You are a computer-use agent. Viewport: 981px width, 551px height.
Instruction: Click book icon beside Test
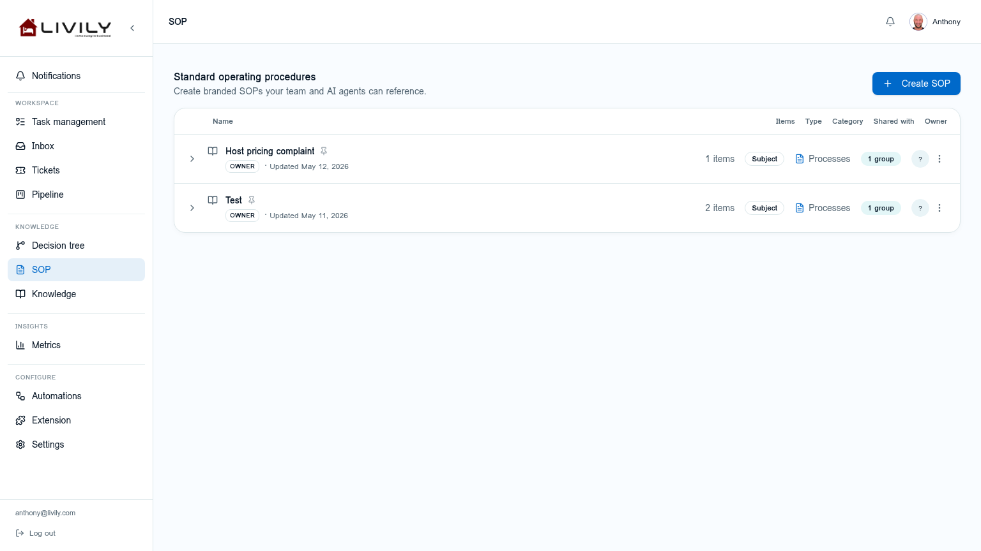[x=213, y=200]
